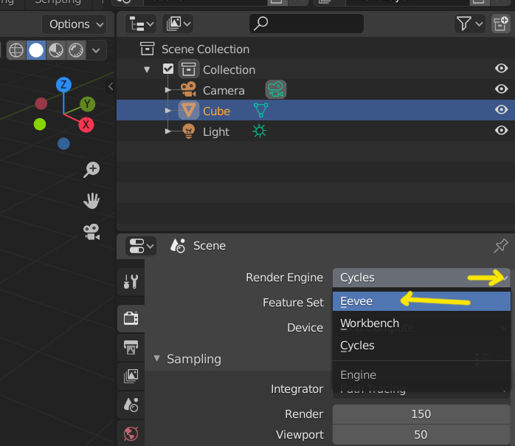This screenshot has height=446, width=515.
Task: Open the Output properties tab
Action: point(131,347)
